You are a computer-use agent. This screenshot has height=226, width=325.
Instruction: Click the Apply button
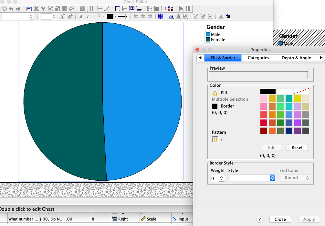(x=309, y=219)
